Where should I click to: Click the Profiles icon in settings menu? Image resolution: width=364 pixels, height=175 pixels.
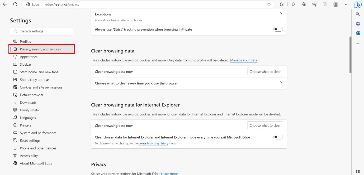pos(15,42)
